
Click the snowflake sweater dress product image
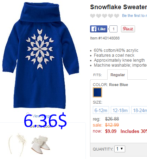click(41, 55)
